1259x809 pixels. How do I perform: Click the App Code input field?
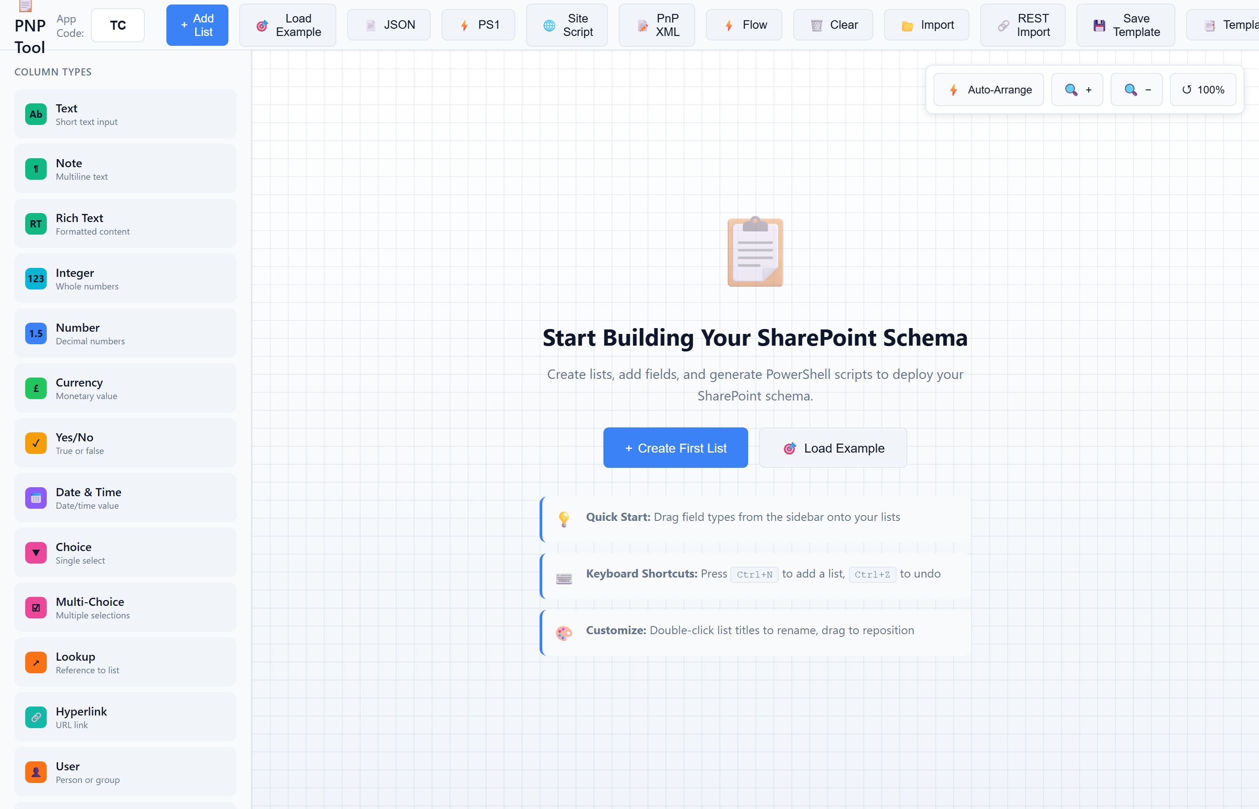(x=118, y=25)
